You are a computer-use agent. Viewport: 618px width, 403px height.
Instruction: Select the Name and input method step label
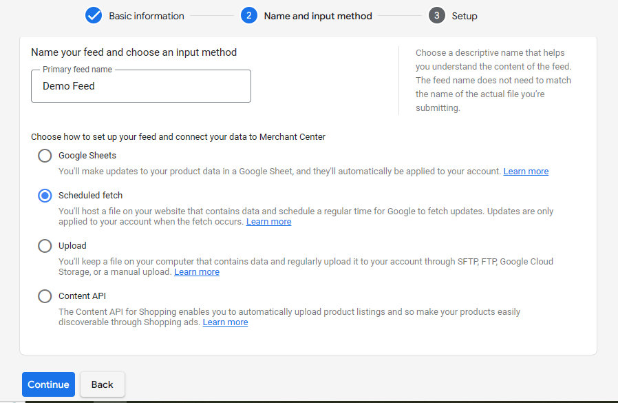point(318,16)
